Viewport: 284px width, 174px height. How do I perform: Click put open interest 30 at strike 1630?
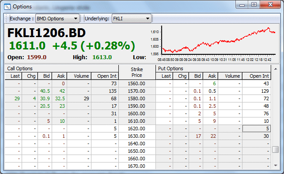coord(257,136)
